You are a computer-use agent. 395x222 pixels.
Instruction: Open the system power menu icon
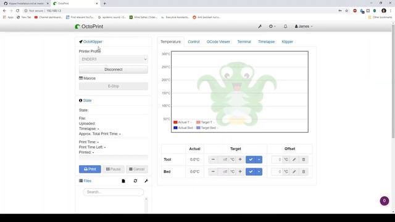[x=272, y=27]
